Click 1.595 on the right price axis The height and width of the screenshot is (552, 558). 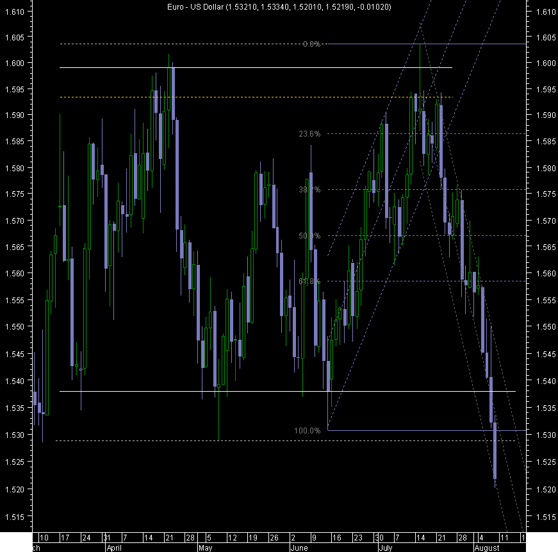pyautogui.click(x=546, y=89)
